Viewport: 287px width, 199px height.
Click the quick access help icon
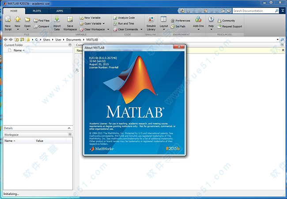point(229,11)
